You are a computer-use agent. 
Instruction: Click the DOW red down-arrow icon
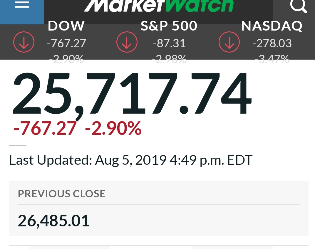tap(24, 42)
